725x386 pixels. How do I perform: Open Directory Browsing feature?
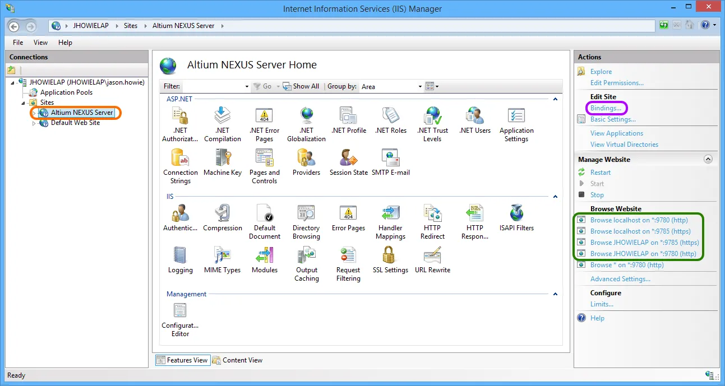pos(306,222)
